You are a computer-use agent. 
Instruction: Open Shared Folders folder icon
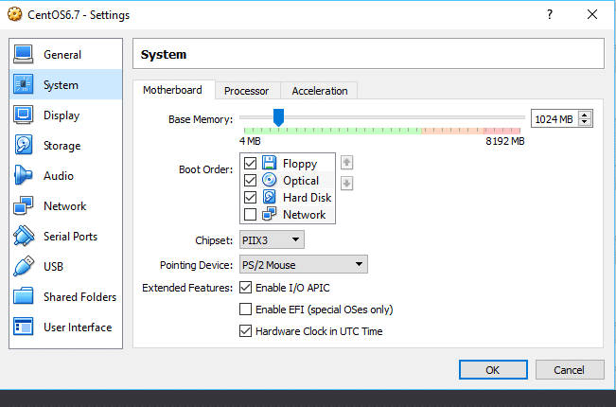pos(24,297)
